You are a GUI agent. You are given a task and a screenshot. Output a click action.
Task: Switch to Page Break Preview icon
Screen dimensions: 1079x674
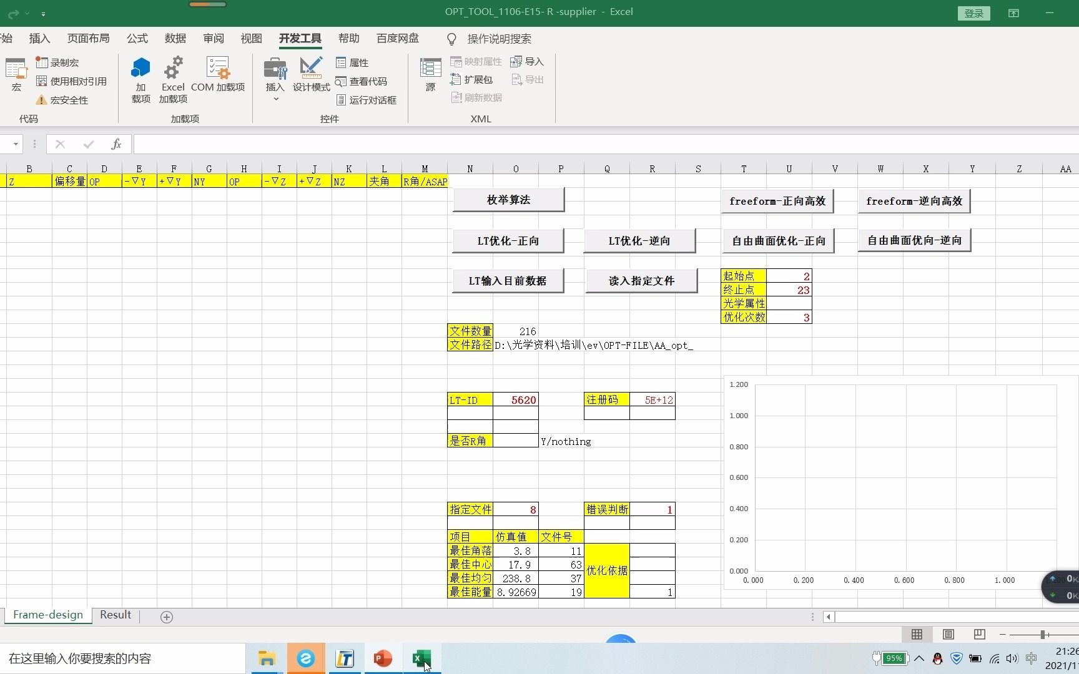pyautogui.click(x=979, y=634)
